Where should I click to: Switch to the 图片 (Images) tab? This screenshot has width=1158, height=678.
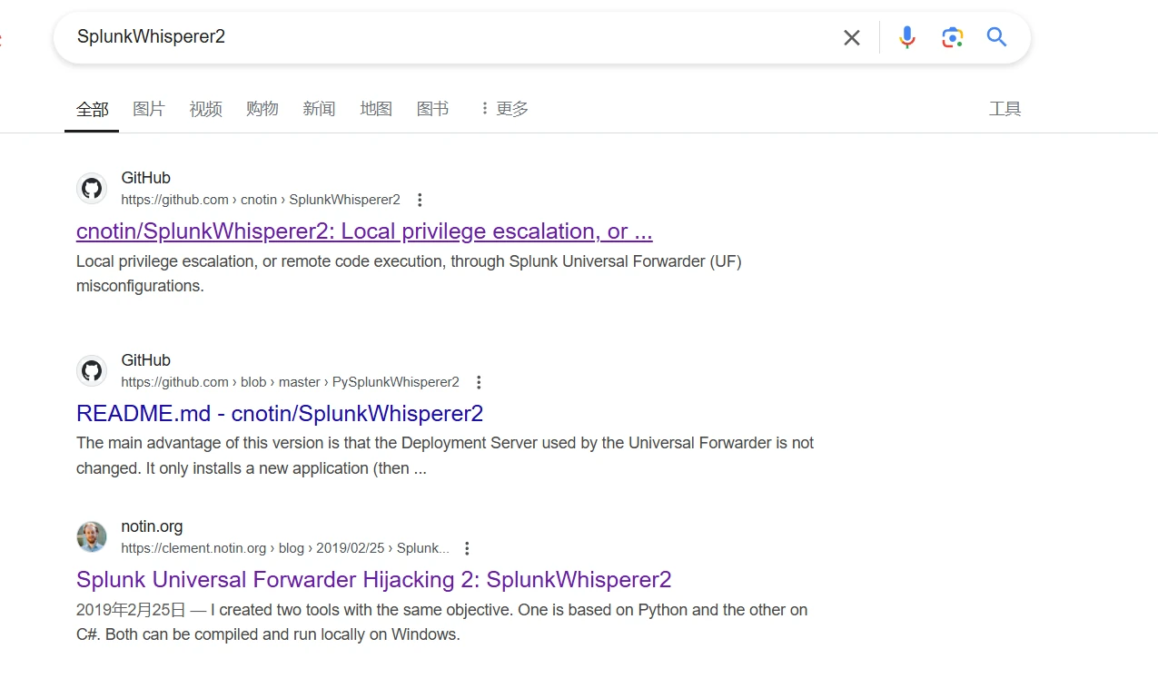click(x=149, y=109)
